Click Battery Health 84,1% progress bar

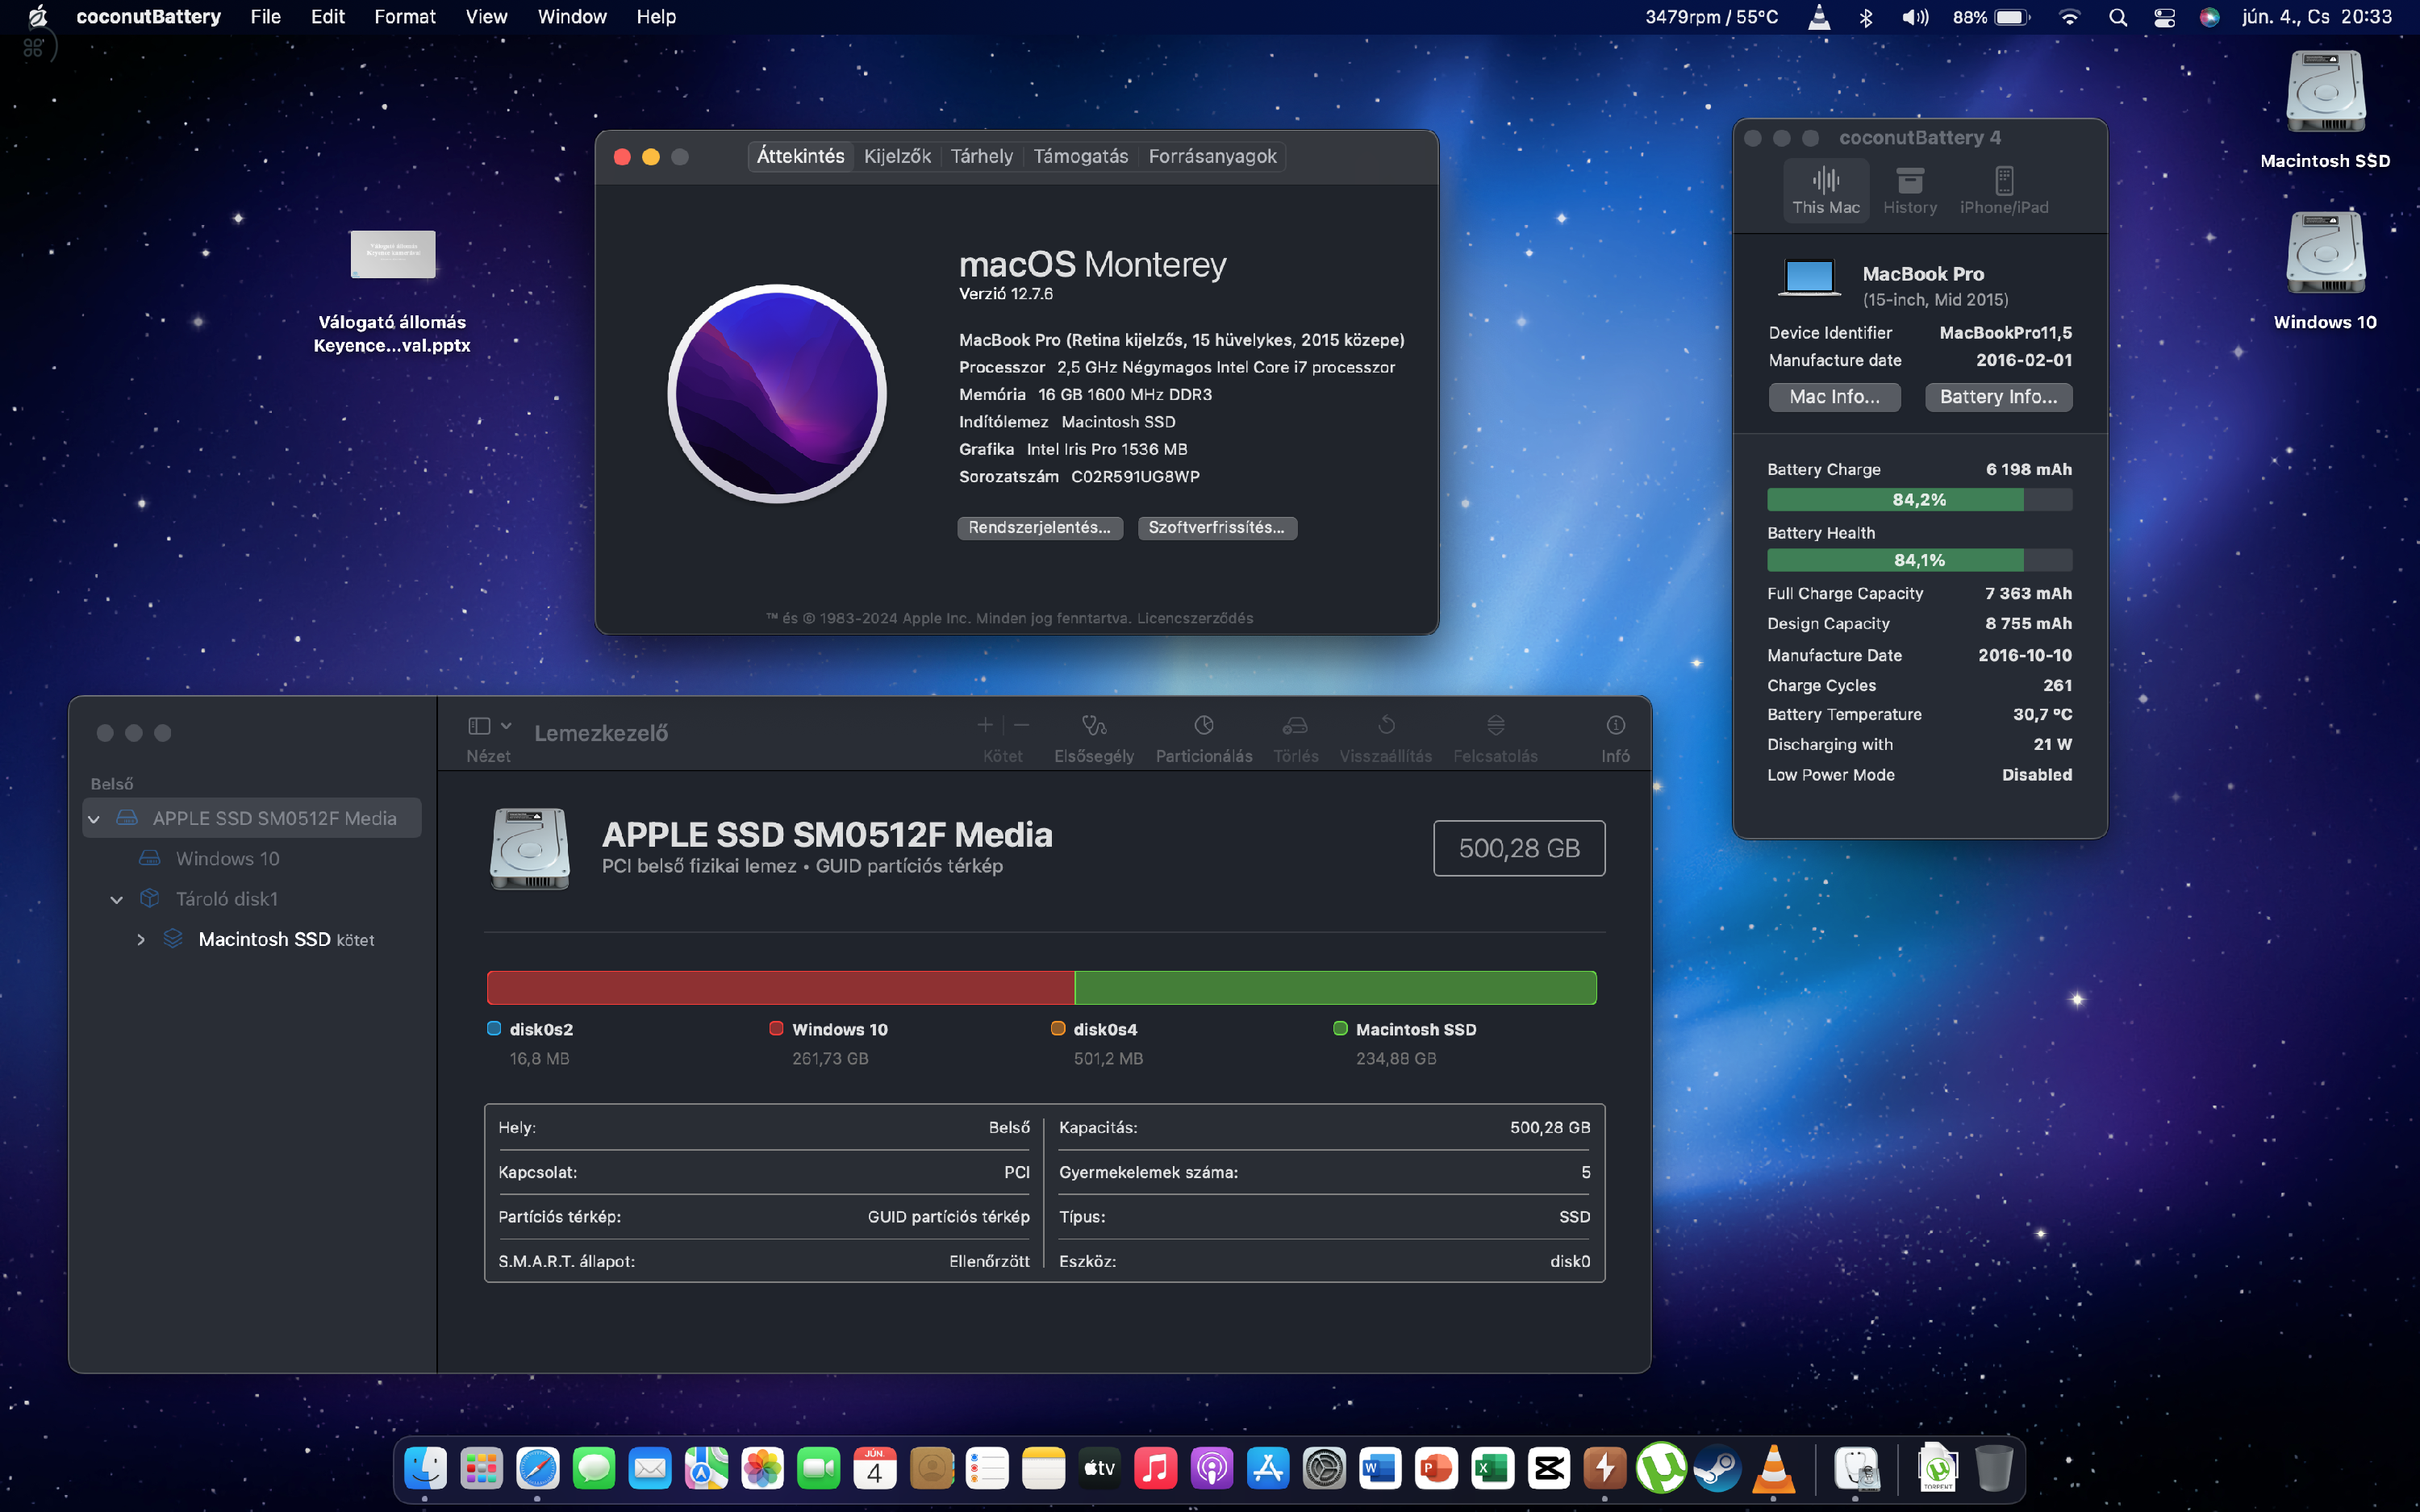click(1919, 561)
